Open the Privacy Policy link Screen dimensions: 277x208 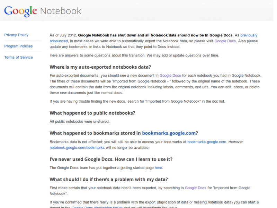[16, 35]
